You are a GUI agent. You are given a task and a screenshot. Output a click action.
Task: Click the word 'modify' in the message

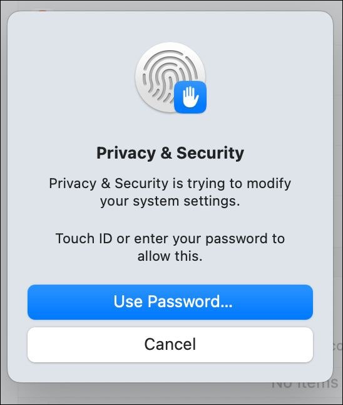point(269,184)
